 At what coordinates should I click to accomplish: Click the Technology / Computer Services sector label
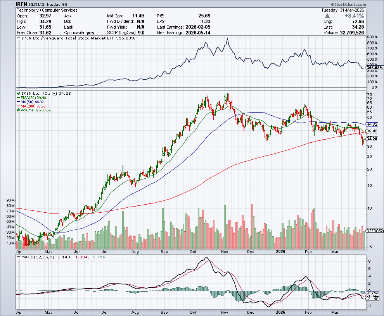pos(47,10)
